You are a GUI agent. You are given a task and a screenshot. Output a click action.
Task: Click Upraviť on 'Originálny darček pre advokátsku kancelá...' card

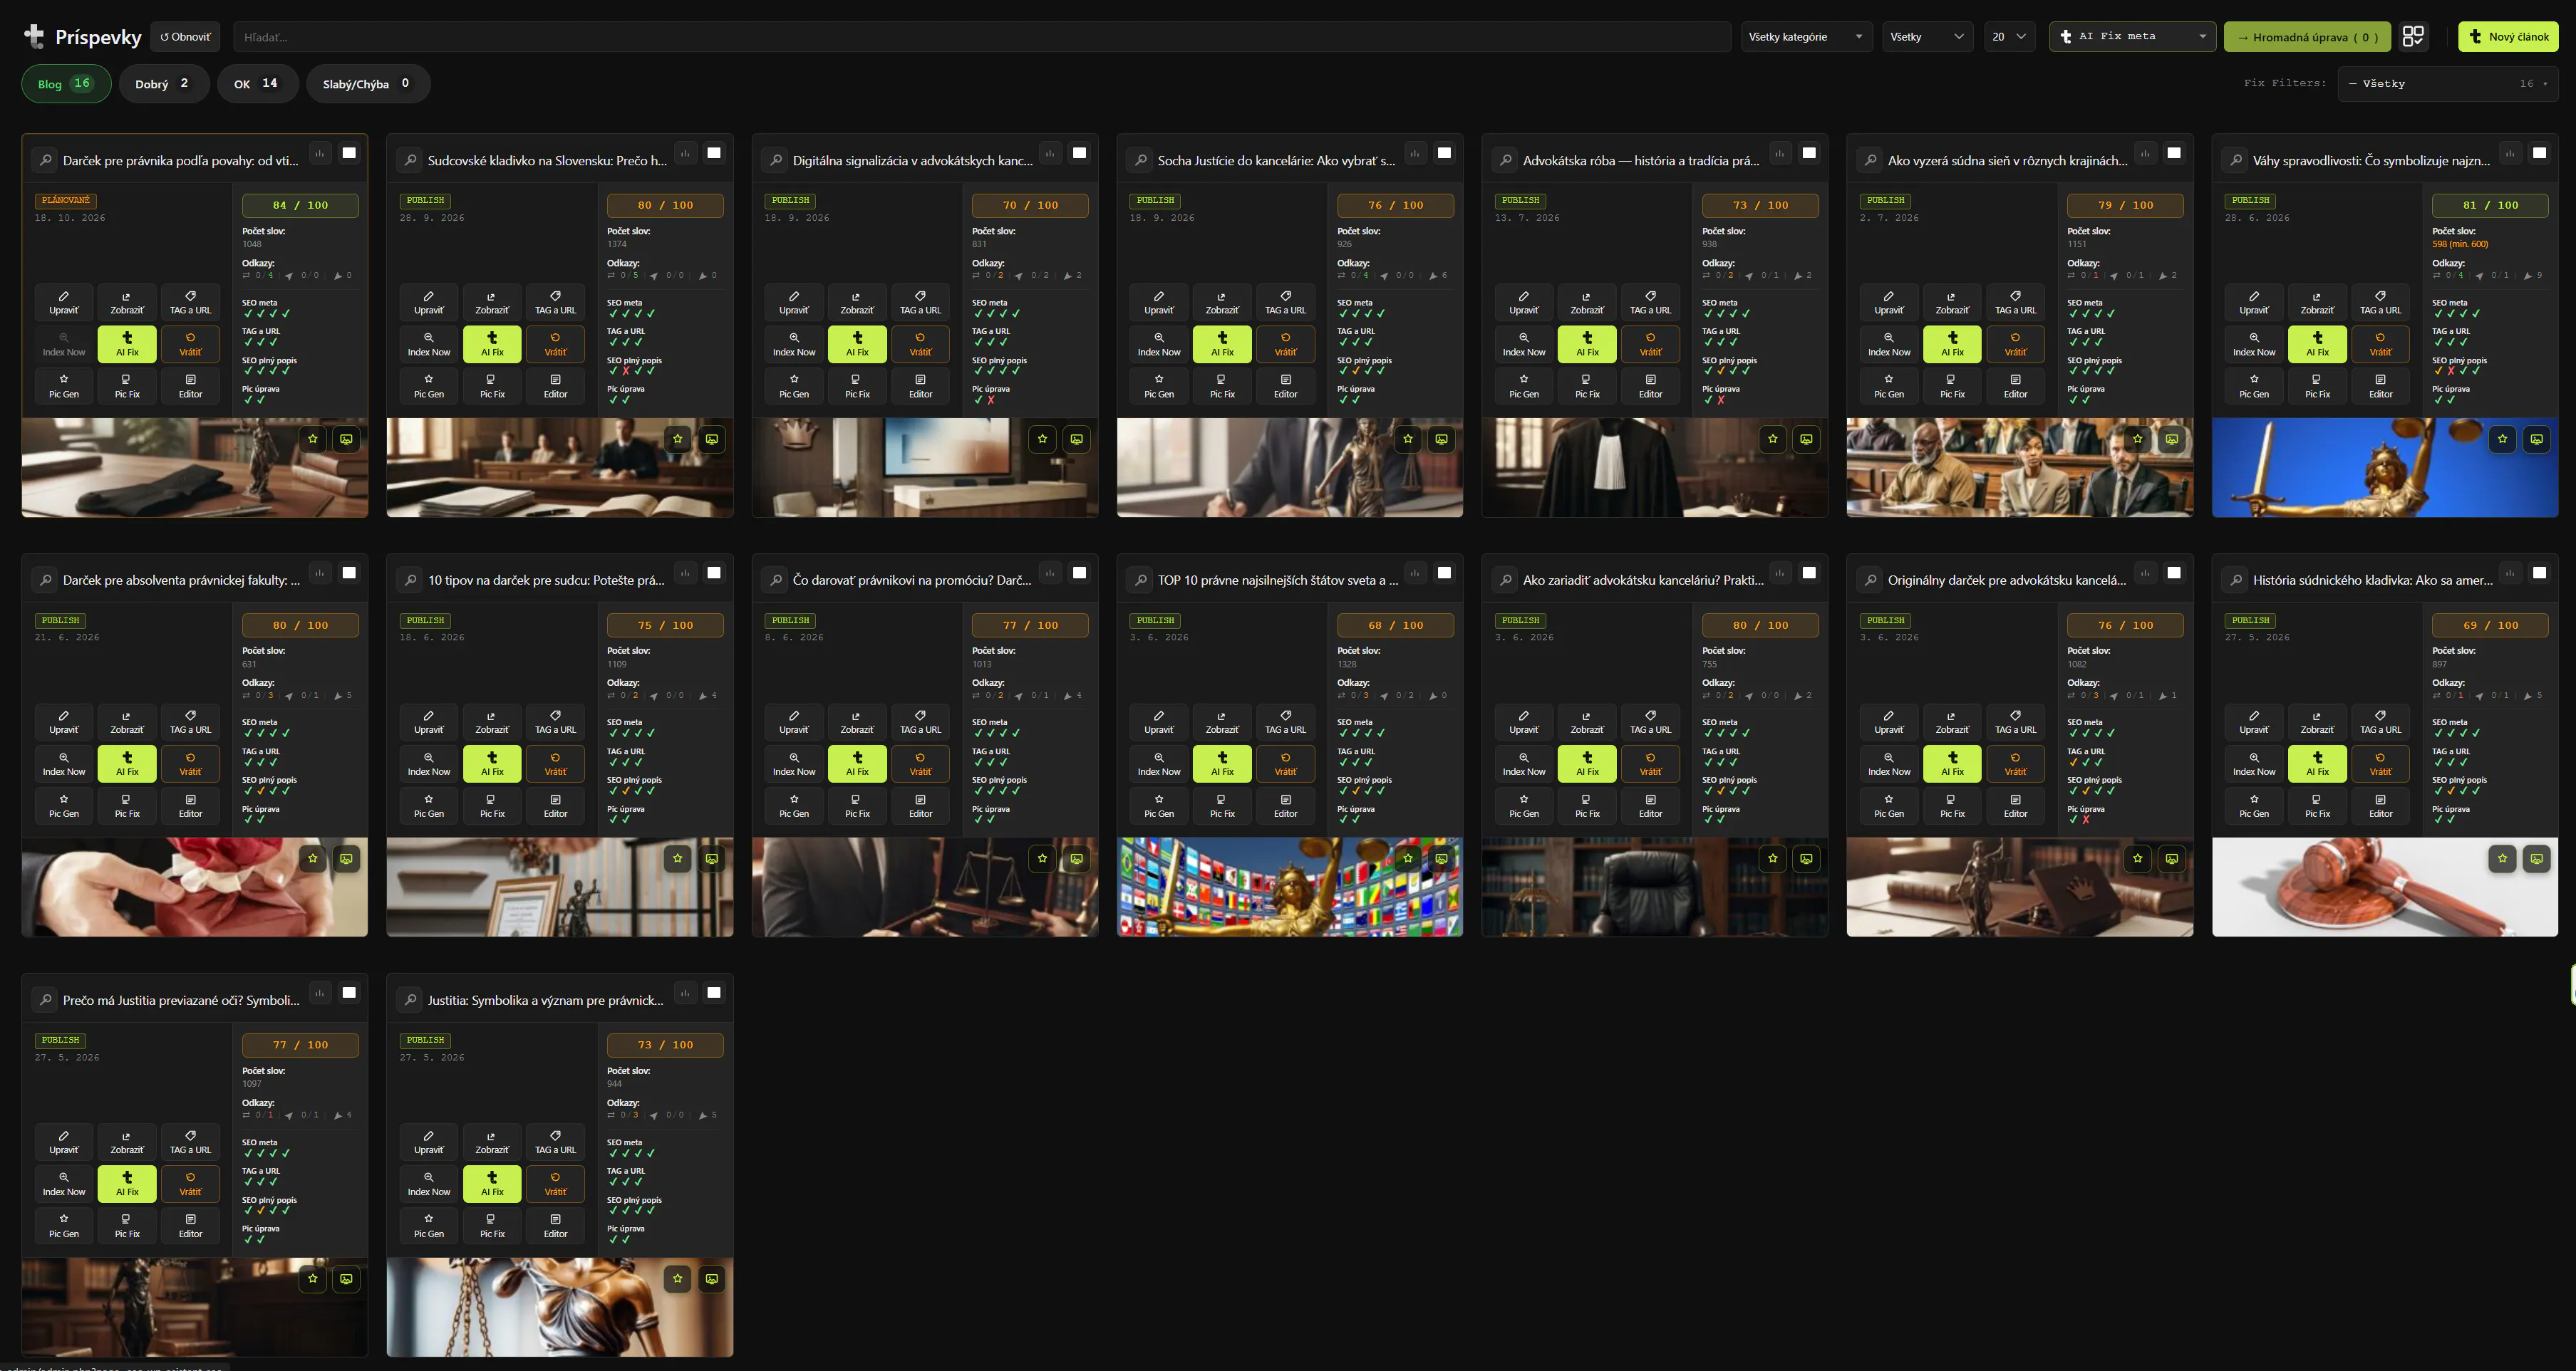click(x=1889, y=721)
